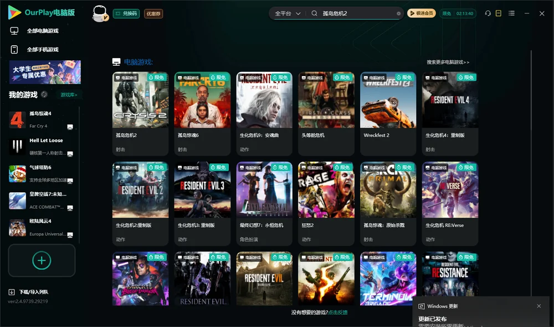The width and height of the screenshot is (554, 327).
Task: Open the 孤岛危机2 Crysis 2 game thumbnail
Action: pyautogui.click(x=140, y=100)
